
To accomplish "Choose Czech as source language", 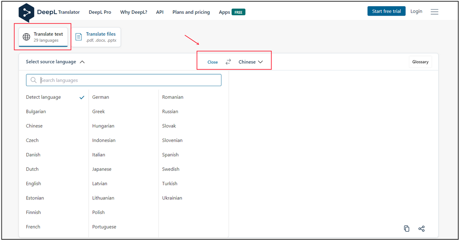I will coord(32,140).
